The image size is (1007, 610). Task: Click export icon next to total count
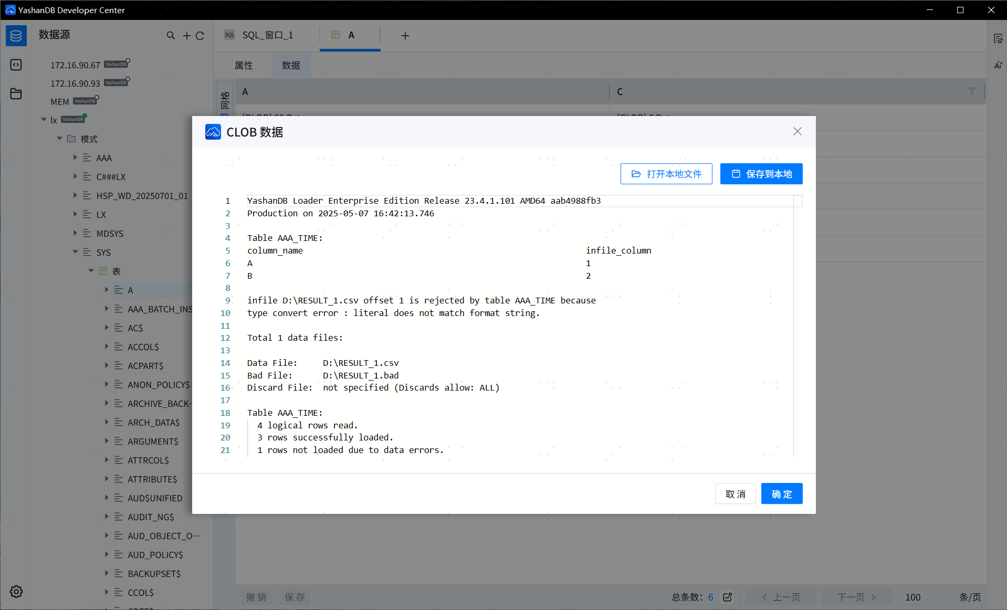tap(728, 597)
